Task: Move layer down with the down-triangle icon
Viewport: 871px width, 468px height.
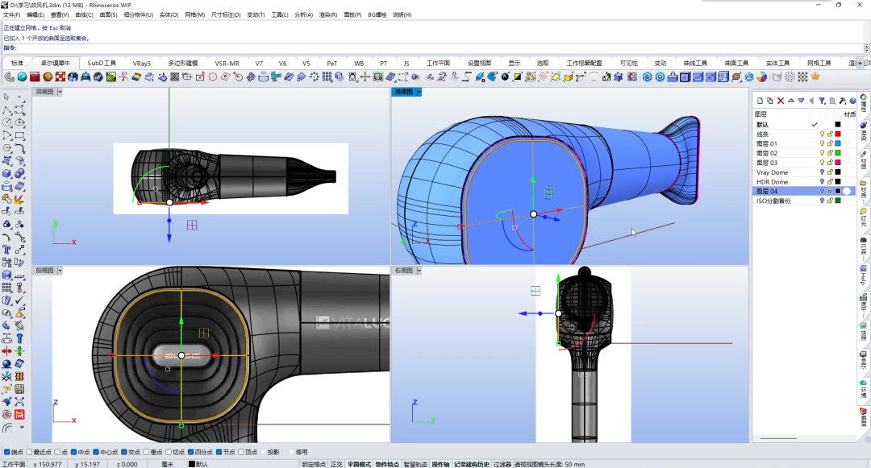Action: pos(801,101)
